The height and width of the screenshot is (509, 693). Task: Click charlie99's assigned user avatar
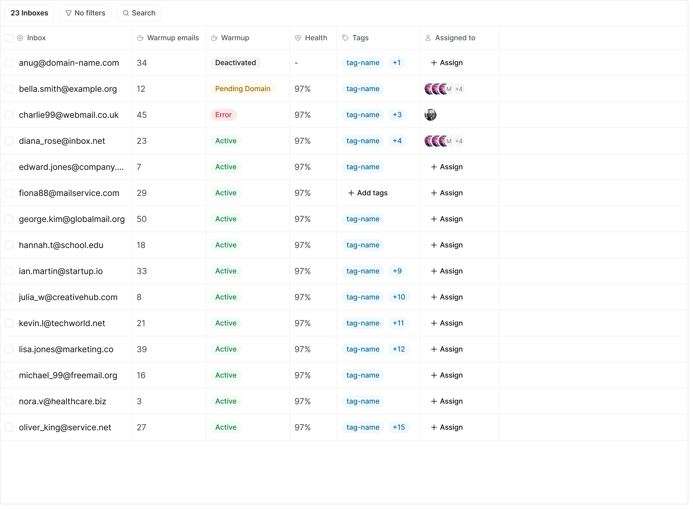click(430, 115)
